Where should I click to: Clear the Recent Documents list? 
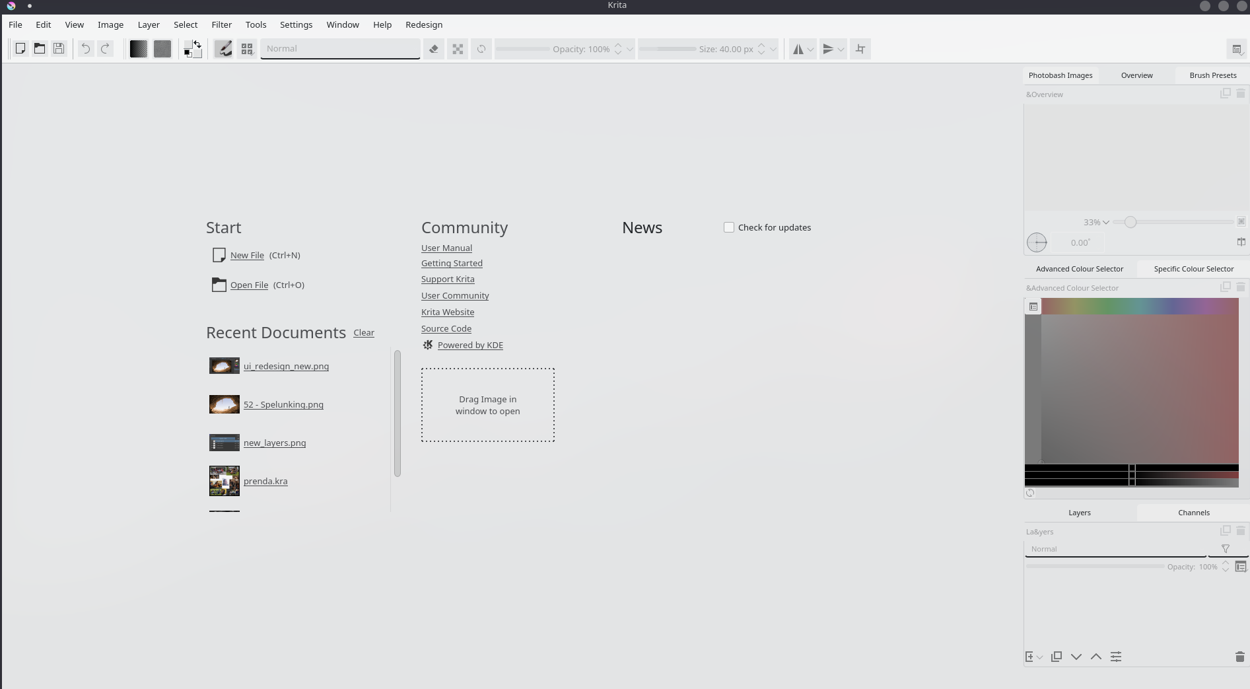pyautogui.click(x=364, y=332)
